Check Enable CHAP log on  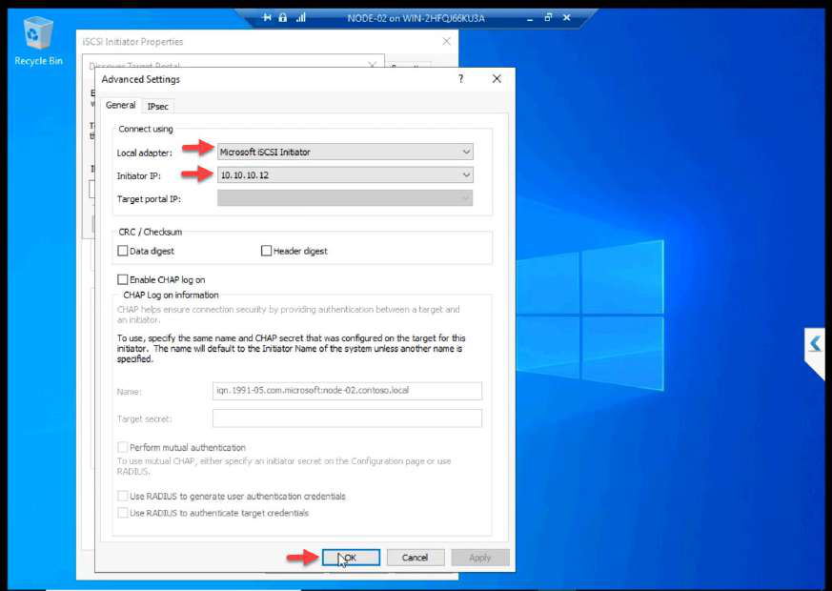coord(123,279)
